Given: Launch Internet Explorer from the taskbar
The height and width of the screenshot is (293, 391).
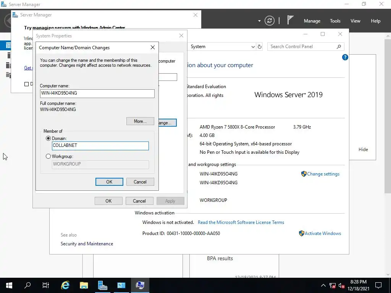Looking at the screenshot, I should tap(65, 285).
